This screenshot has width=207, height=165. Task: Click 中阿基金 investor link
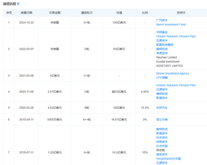162,32
